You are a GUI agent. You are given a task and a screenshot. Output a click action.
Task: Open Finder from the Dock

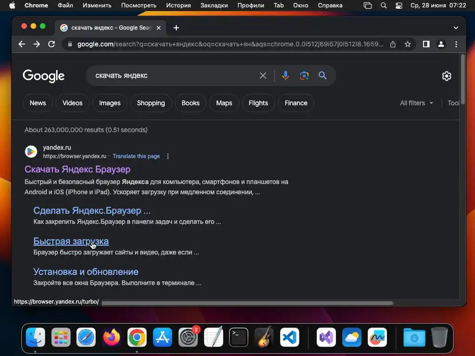[x=35, y=337]
